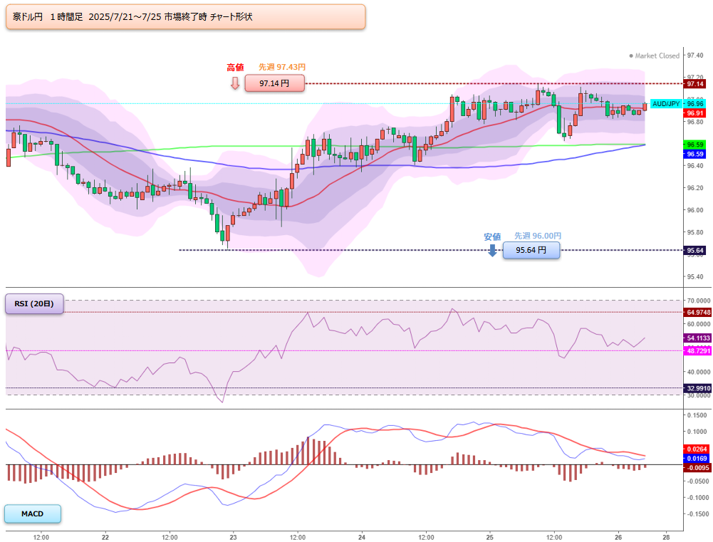The image size is (713, 542).
Task: Click the 95.40 price axis tick
Action: (x=694, y=276)
